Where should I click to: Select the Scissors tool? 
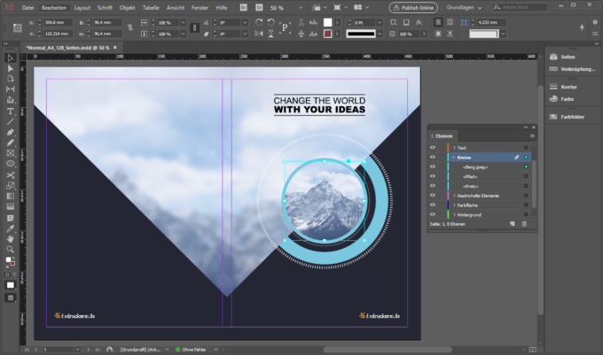[11, 175]
